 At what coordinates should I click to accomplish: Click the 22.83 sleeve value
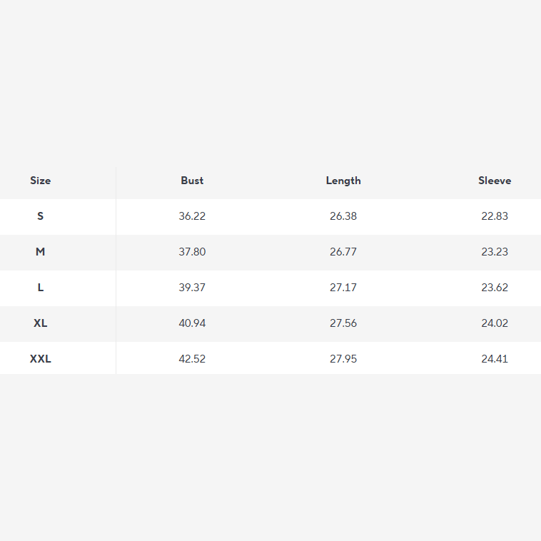(x=495, y=216)
